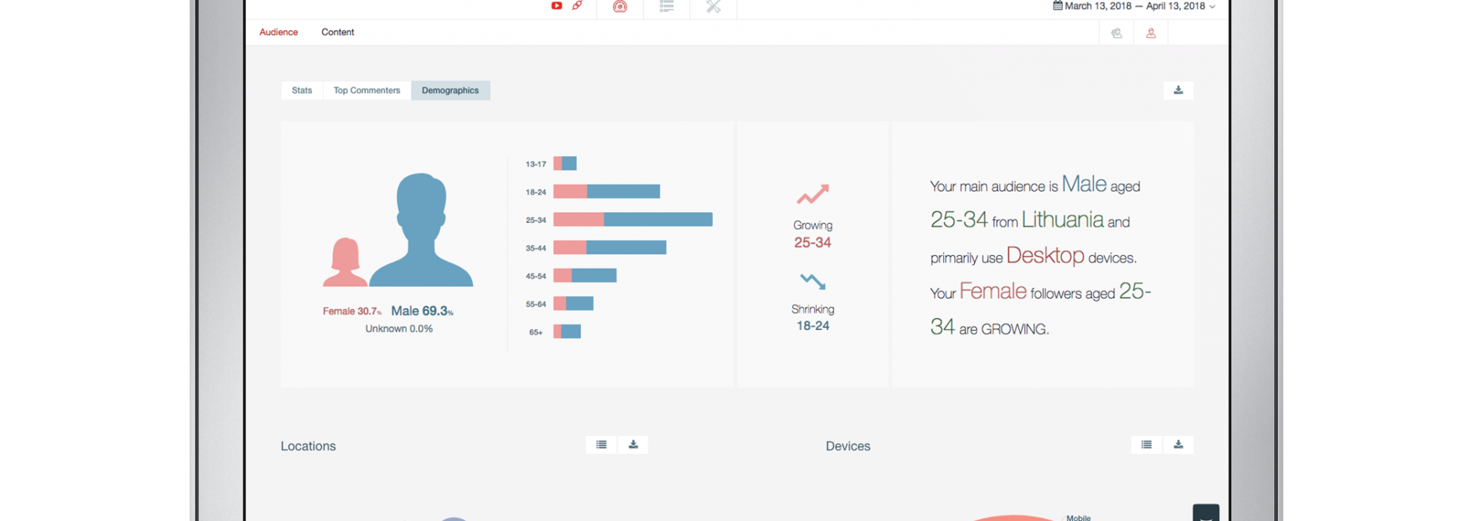
Task: Click the red single user icon
Action: tap(1151, 33)
